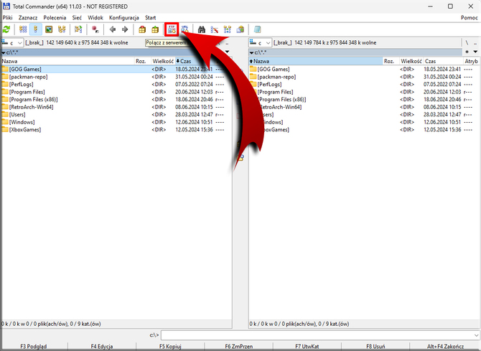481x351 pixels.
Task: Click the F3 Podgląd button
Action: [34, 347]
